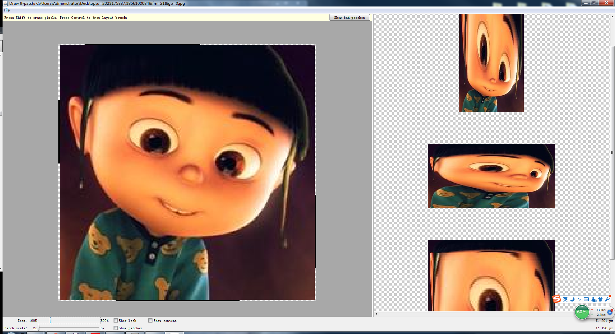
Task: Enable the Show lock checkbox
Action: click(x=115, y=321)
